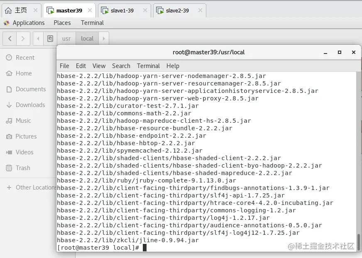Click the line ending commons-logging-1.2.jar
This screenshot has height=258, width=362.
176,210
